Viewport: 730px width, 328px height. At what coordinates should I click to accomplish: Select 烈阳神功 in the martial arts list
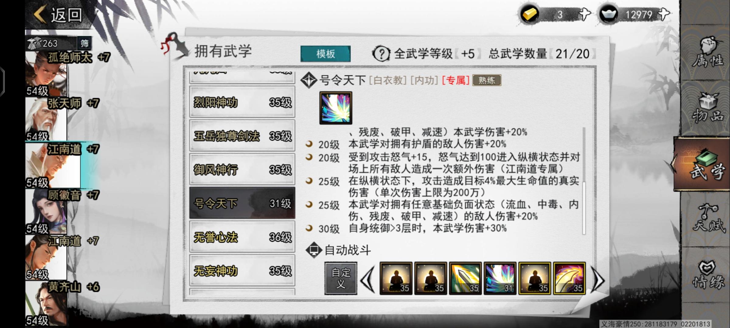point(242,102)
